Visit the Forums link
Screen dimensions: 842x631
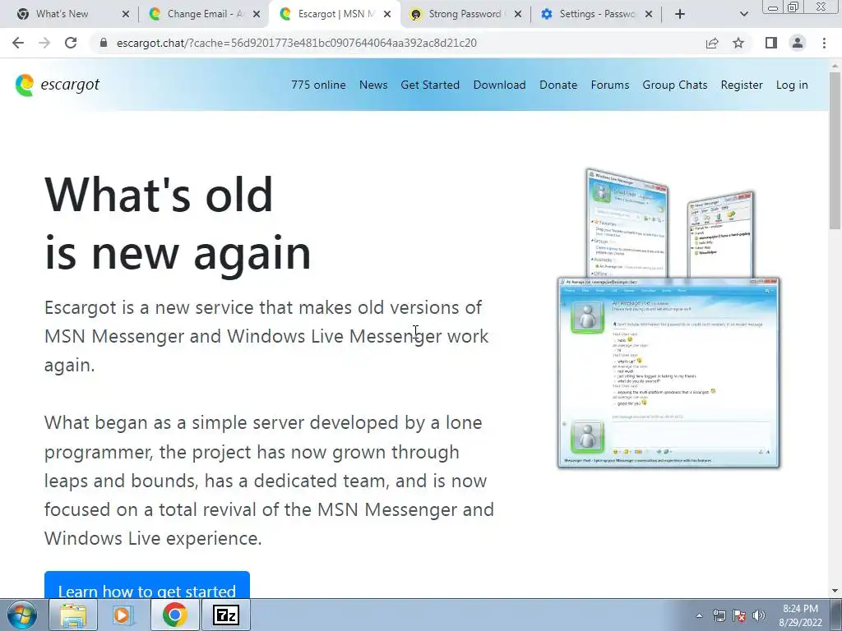point(610,85)
